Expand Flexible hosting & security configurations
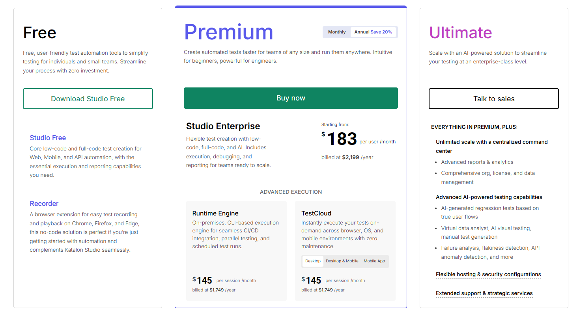Viewport: 579px width, 310px height. pyautogui.click(x=488, y=275)
